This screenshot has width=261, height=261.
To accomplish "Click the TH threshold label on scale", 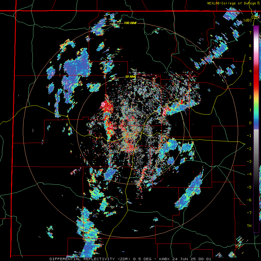I will click(x=249, y=226).
